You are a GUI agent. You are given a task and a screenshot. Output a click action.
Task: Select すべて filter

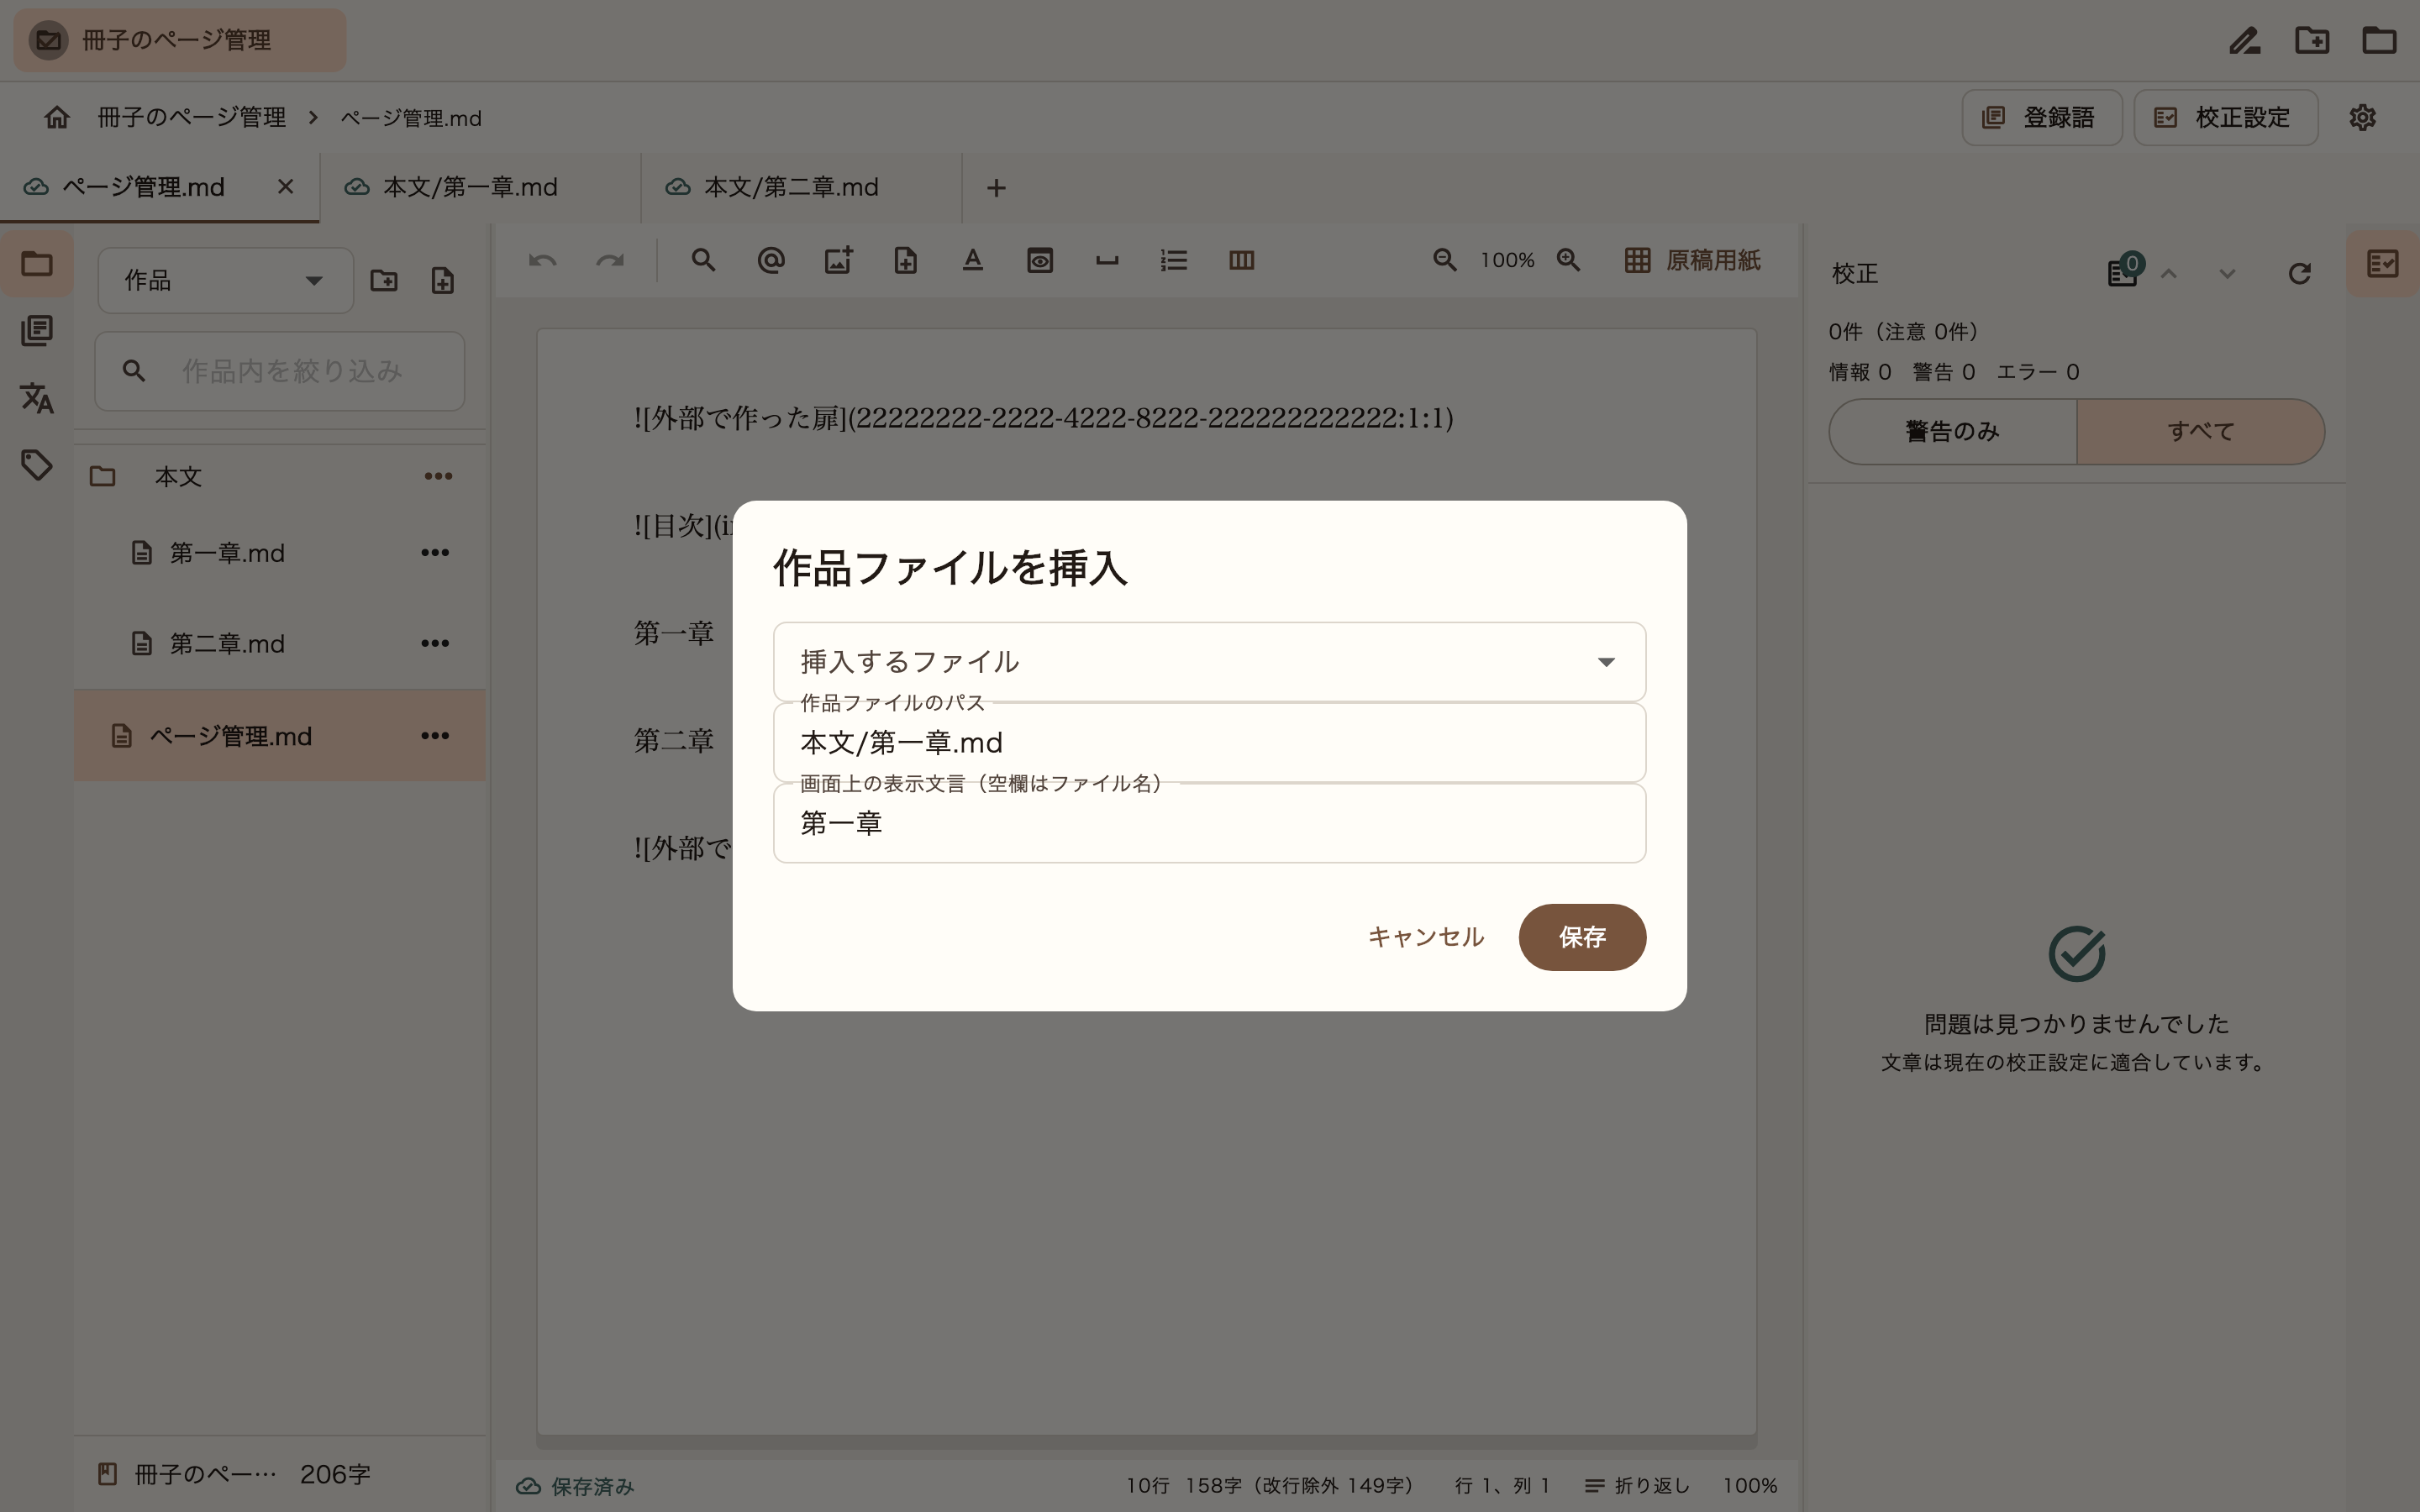2201,432
